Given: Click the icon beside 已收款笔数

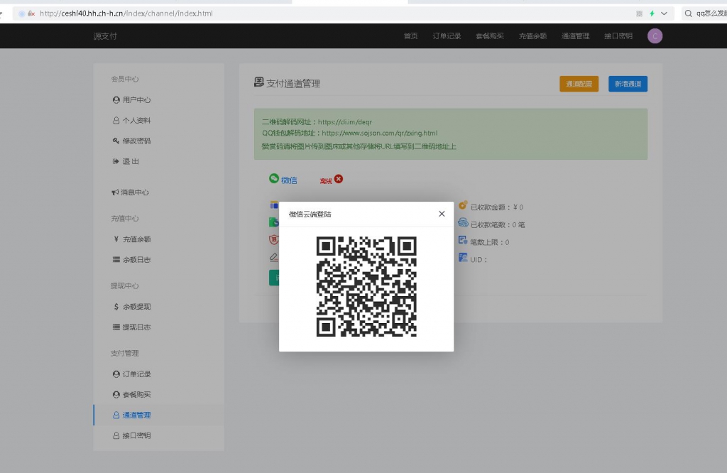Looking at the screenshot, I should click(x=462, y=223).
